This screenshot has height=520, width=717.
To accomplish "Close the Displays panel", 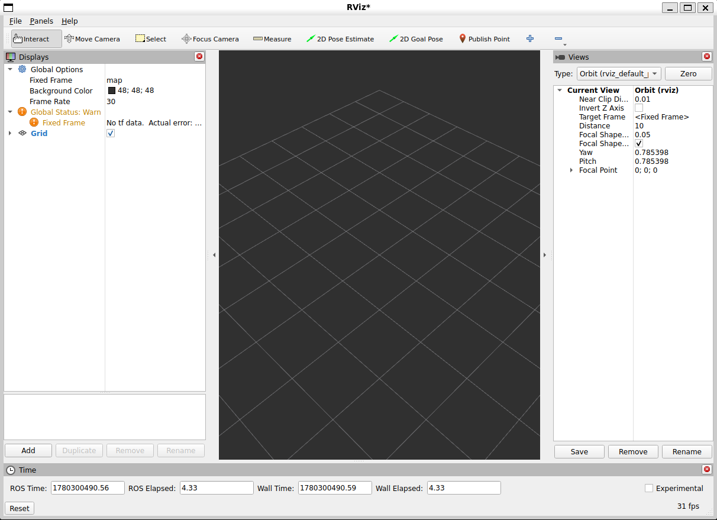I will click(x=199, y=56).
